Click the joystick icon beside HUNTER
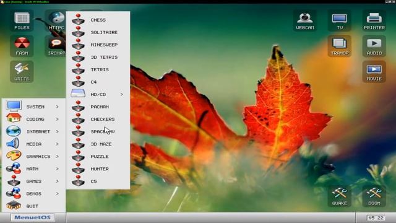The width and height of the screenshot is (396, 223). (x=79, y=168)
